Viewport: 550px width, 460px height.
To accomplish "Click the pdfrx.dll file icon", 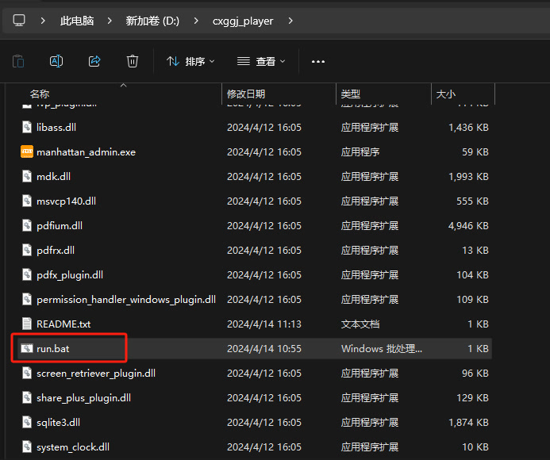I will [27, 250].
